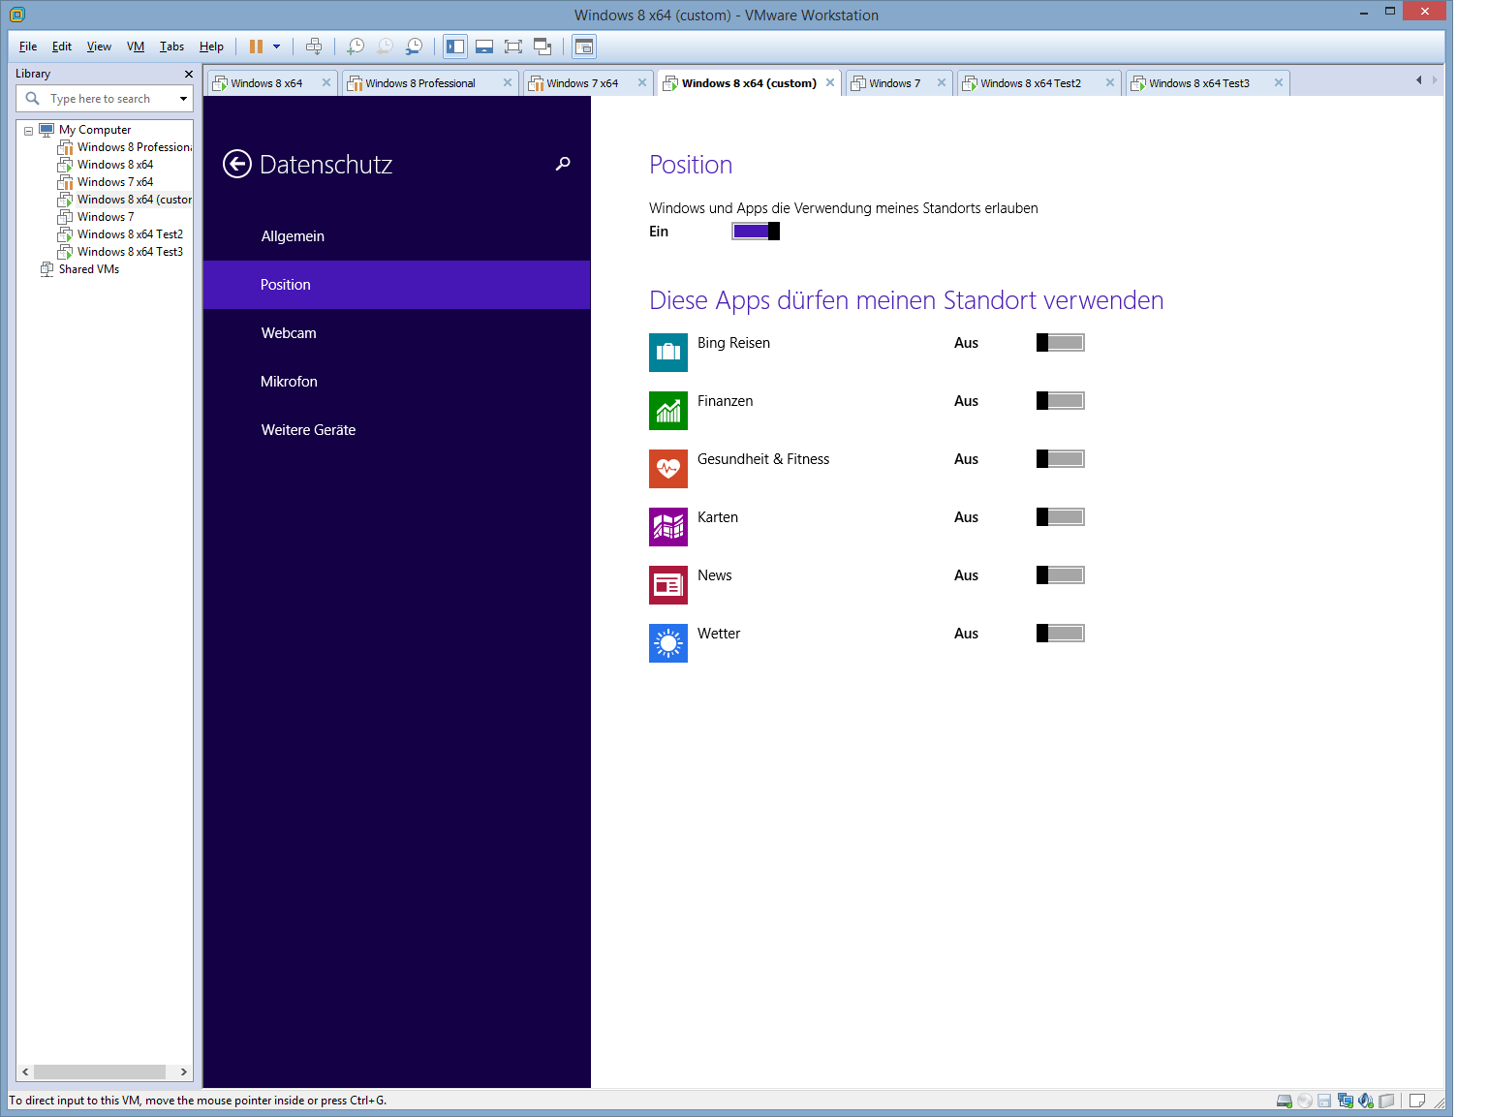Click the floppy drive status bar icon

1324,1101
